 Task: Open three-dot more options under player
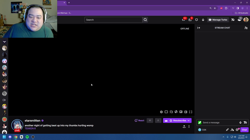189,126
